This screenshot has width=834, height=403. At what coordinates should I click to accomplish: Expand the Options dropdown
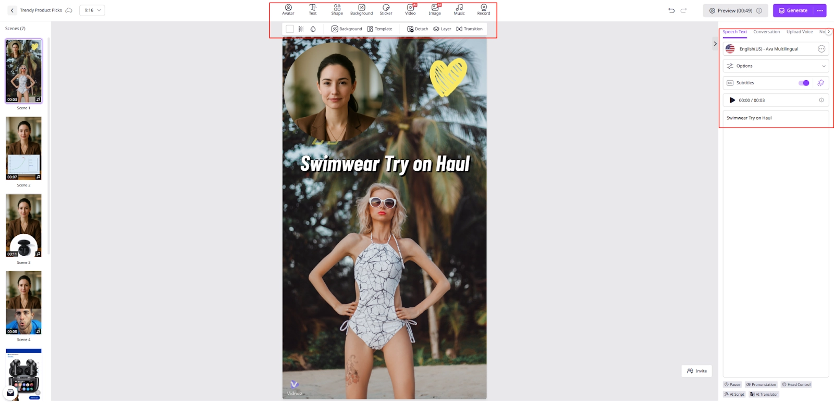776,66
